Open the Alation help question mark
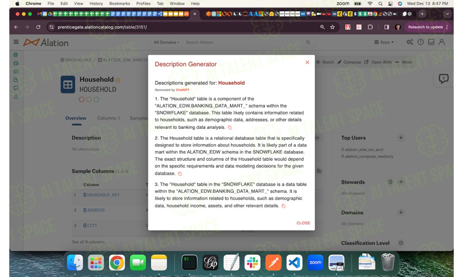 [420, 42]
